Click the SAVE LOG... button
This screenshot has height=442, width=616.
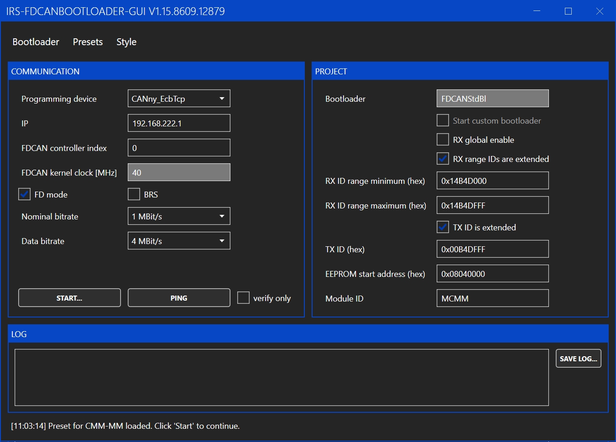[x=578, y=359]
